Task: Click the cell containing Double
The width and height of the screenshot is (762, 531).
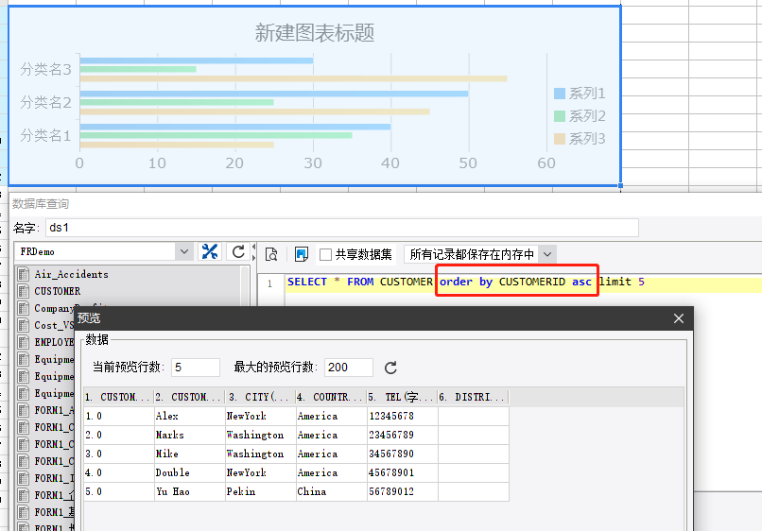Action: tap(189, 472)
